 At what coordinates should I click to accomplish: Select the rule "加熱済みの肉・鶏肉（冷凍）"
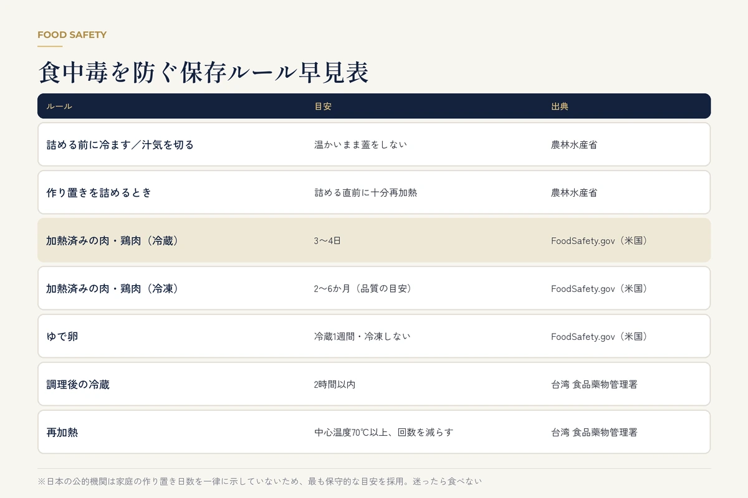(113, 288)
